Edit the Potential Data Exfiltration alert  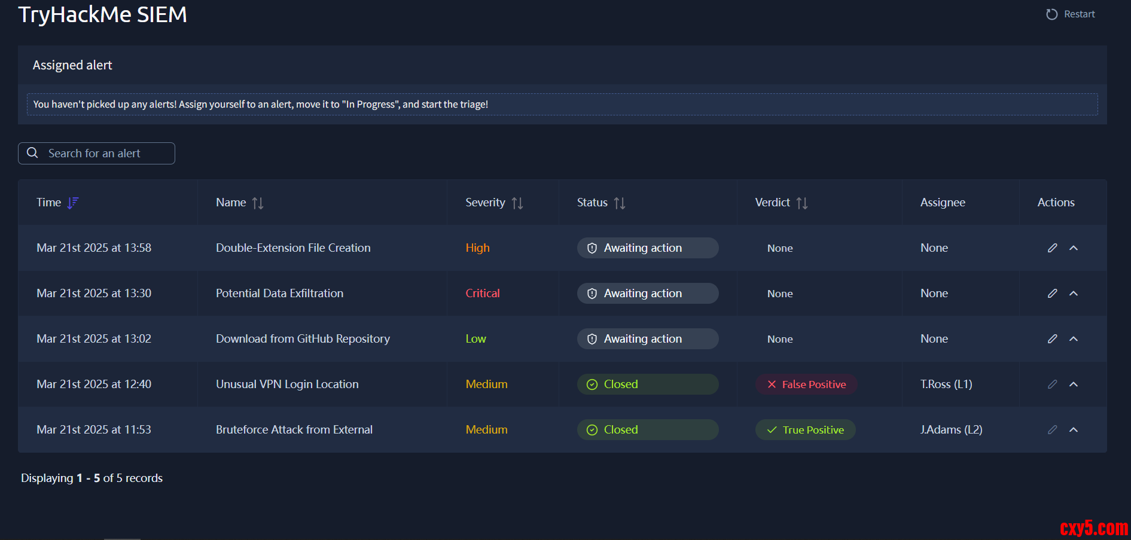(1053, 294)
